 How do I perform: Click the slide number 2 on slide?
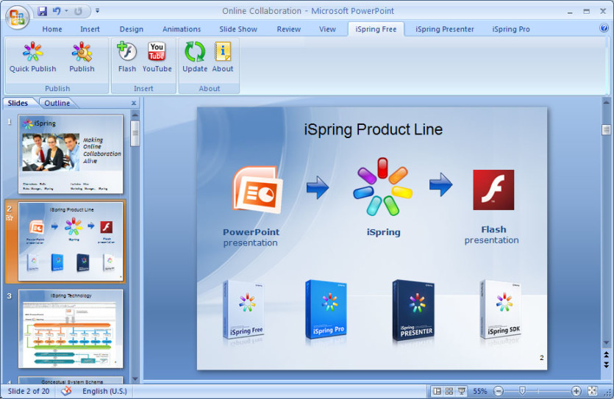click(x=541, y=358)
